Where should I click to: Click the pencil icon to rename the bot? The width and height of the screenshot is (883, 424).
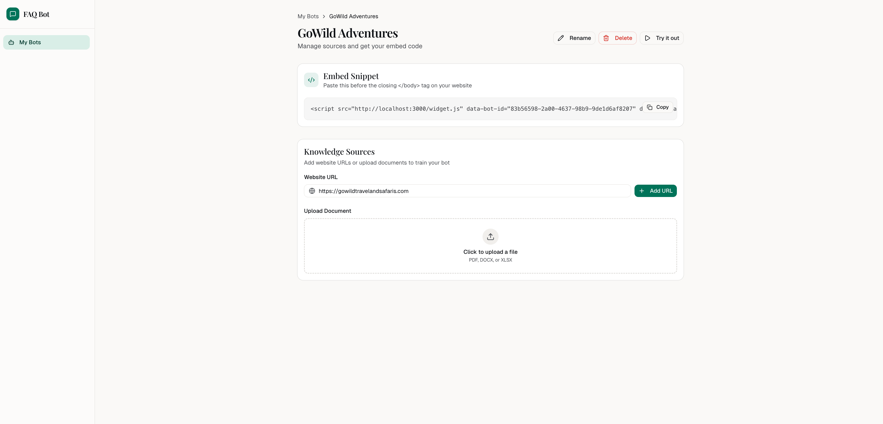(x=561, y=38)
